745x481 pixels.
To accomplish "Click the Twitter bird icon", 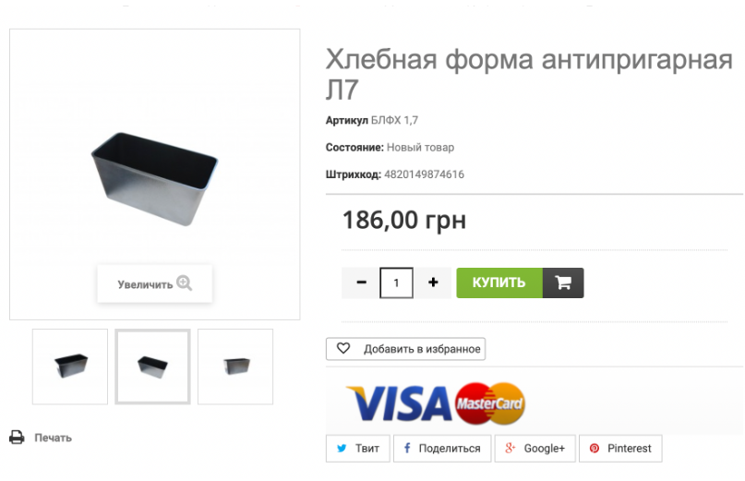I will [x=342, y=448].
